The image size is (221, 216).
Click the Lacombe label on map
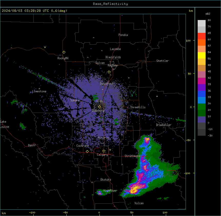pyautogui.click(x=115, y=49)
